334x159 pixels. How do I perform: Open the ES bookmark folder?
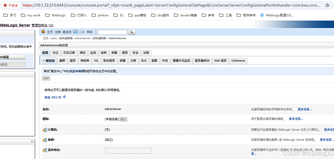(x=119, y=15)
